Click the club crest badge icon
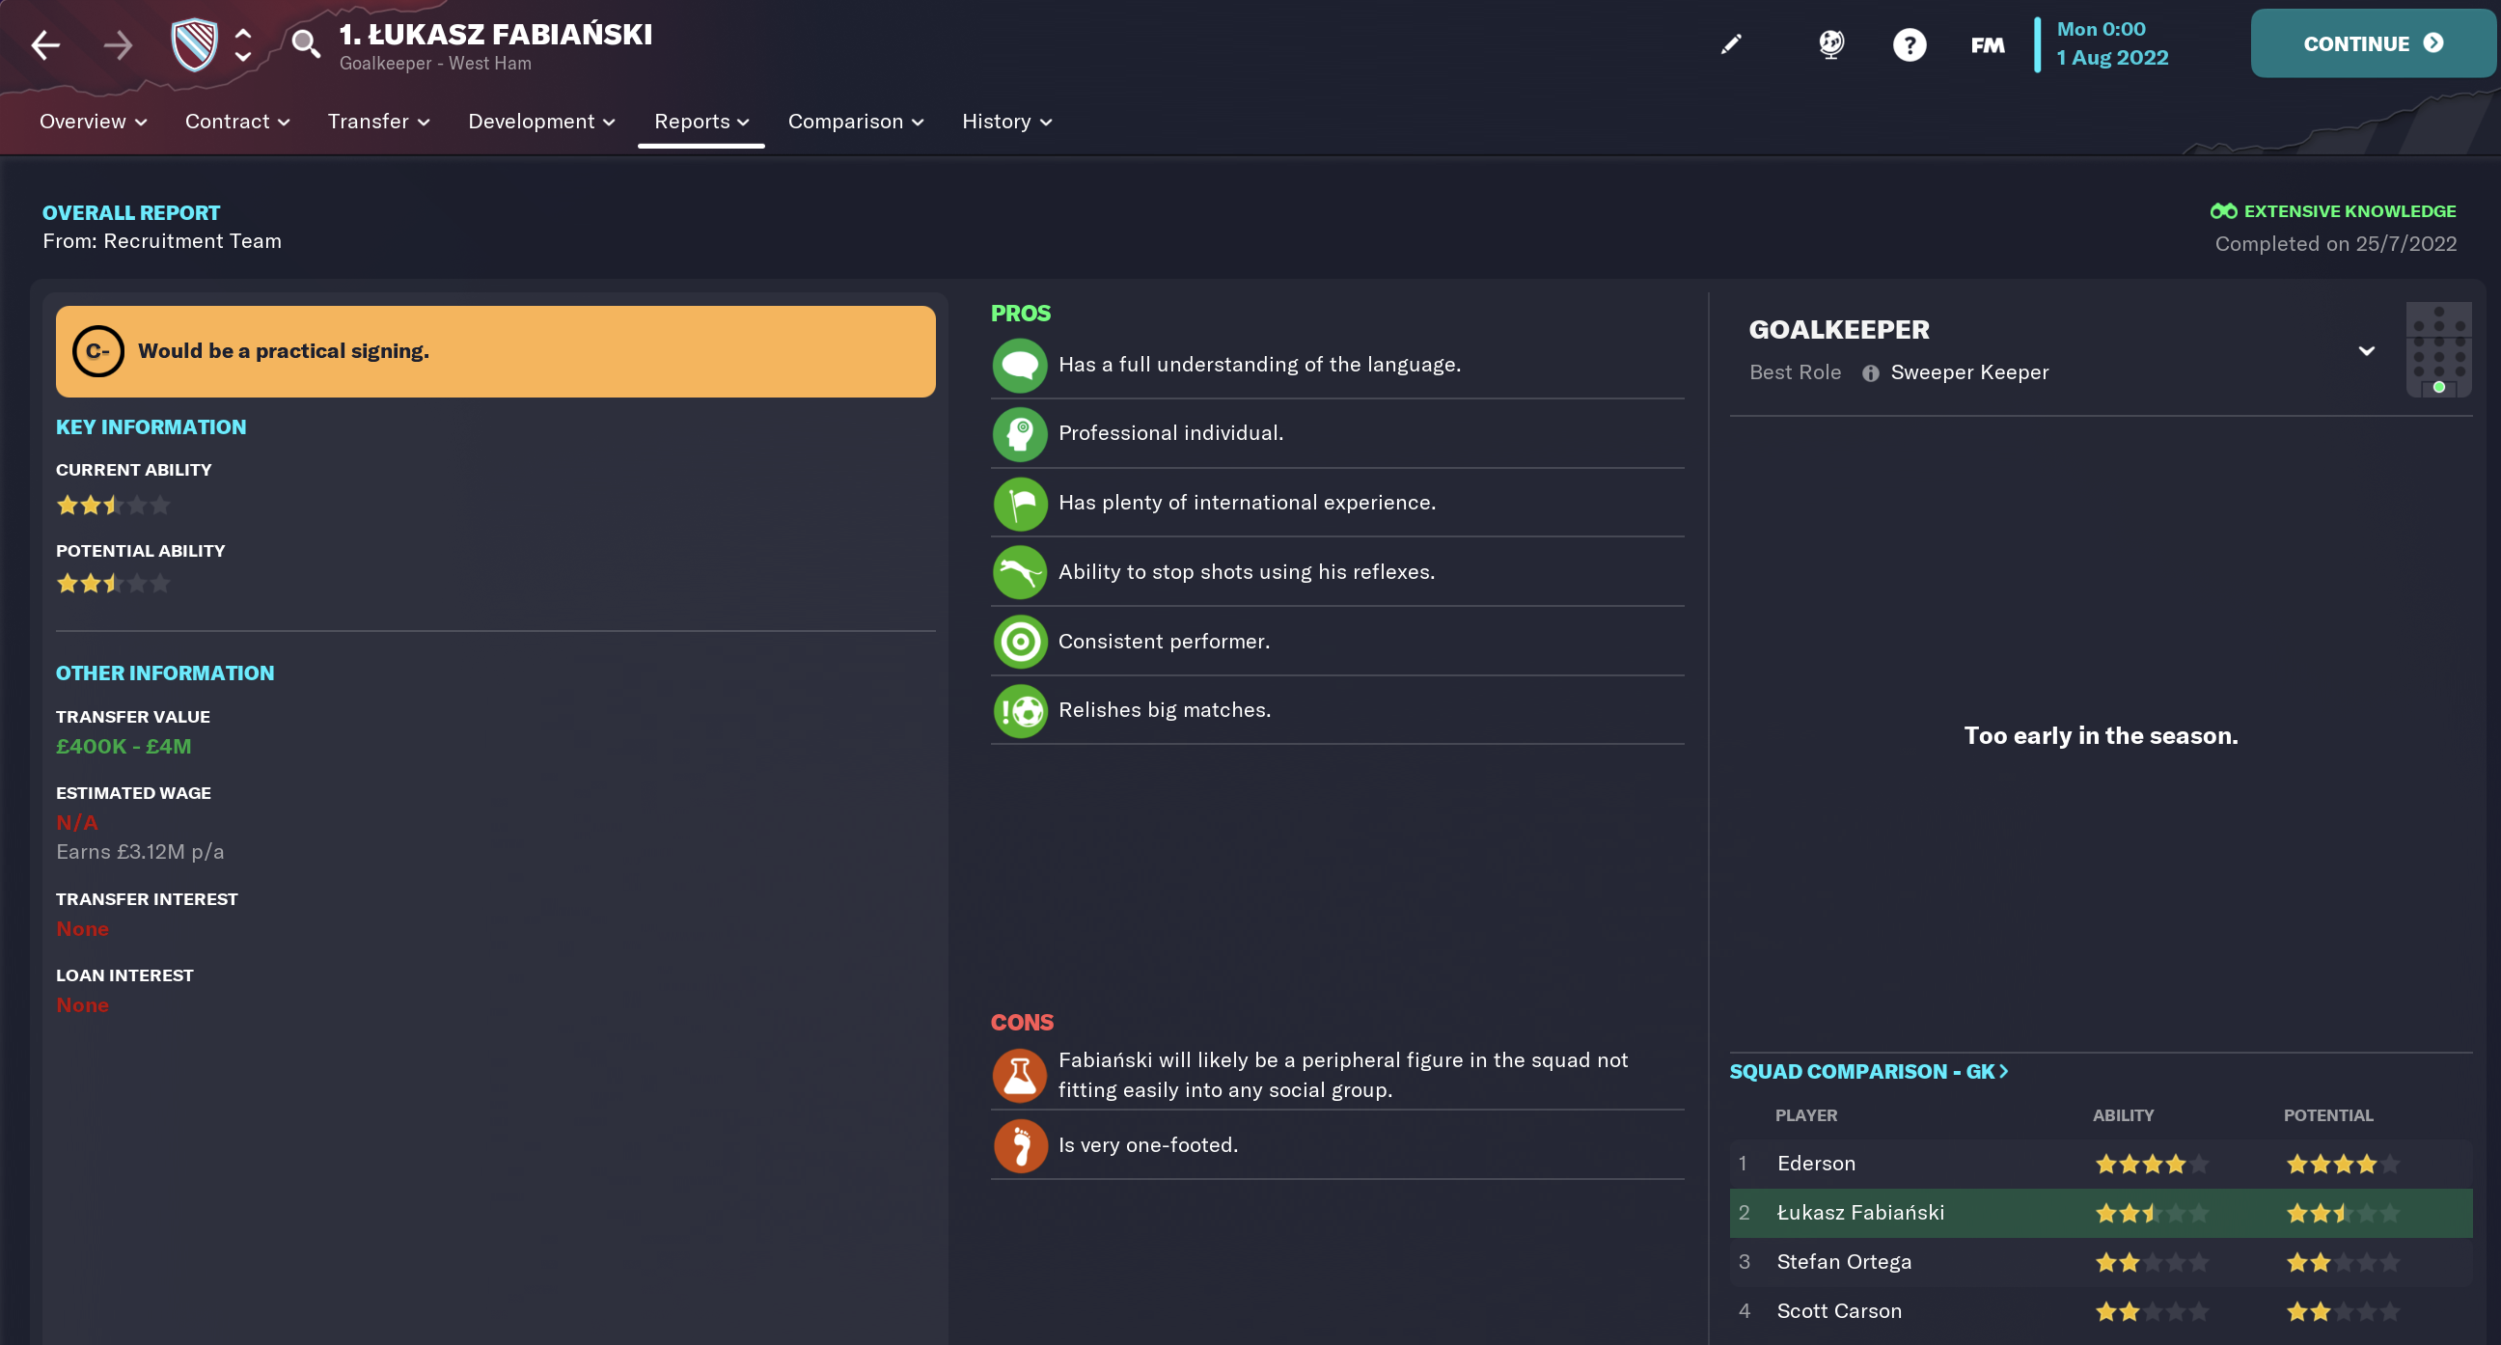 coord(194,44)
